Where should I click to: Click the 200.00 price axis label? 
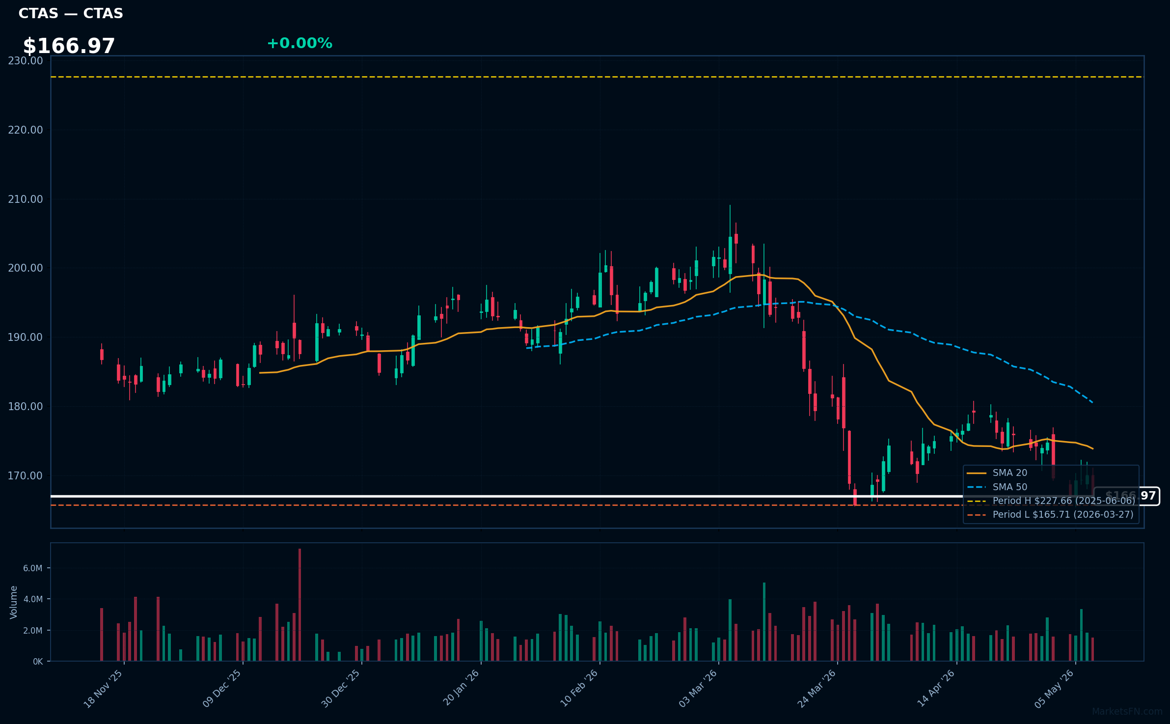26,268
